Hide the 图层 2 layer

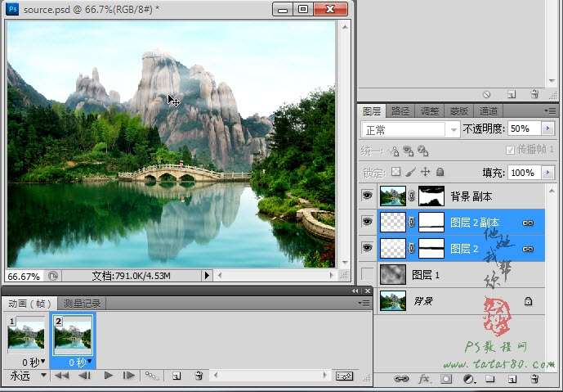point(367,249)
